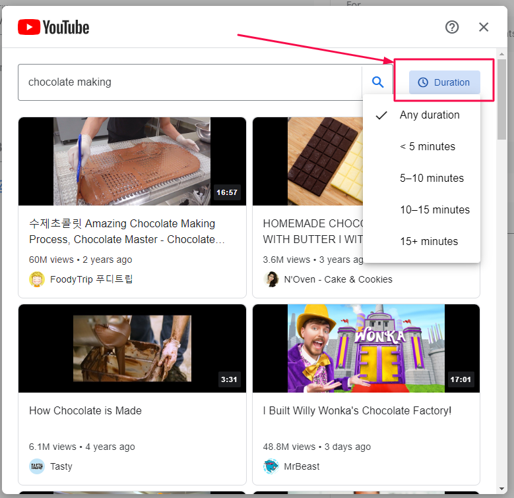The height and width of the screenshot is (498, 514).
Task: Open the Duration filter dropdown
Action: pyautogui.click(x=444, y=82)
